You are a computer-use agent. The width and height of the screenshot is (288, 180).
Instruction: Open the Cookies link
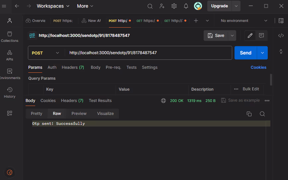pos(258,67)
